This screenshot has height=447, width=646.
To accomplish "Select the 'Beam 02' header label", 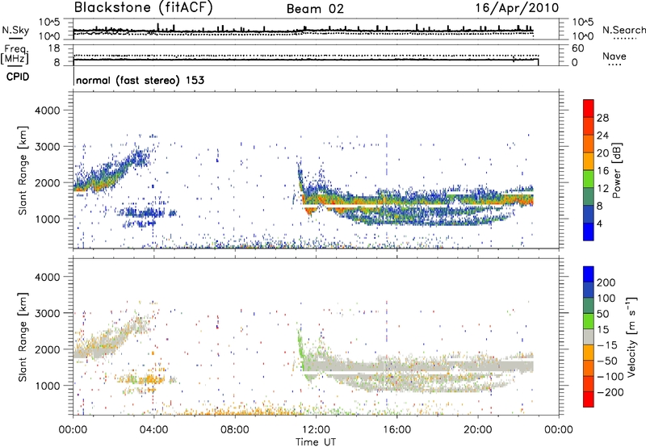I will [315, 9].
